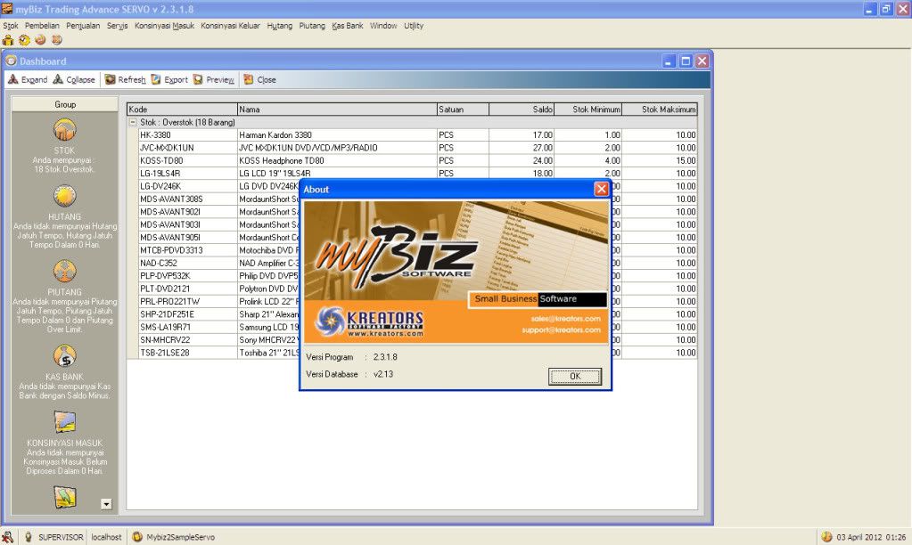Open the Piutang menu
This screenshot has width=912, height=545.
[312, 26]
